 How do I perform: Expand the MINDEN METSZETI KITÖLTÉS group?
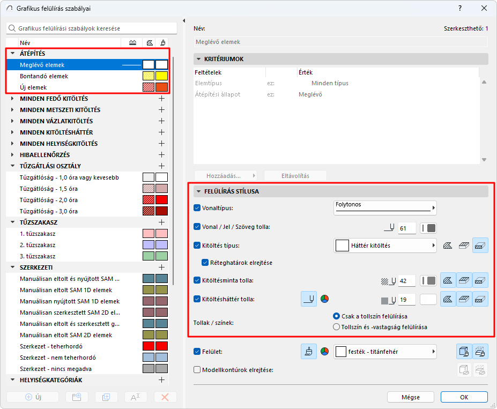click(12, 109)
